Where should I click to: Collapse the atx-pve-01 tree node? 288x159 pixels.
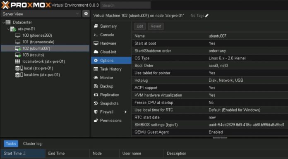8,29
